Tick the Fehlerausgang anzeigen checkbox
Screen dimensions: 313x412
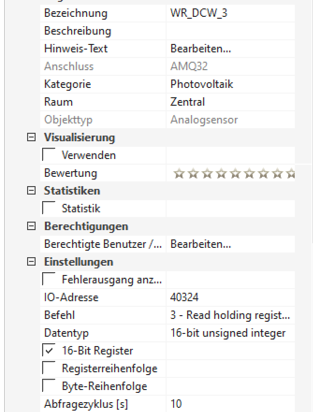click(49, 280)
